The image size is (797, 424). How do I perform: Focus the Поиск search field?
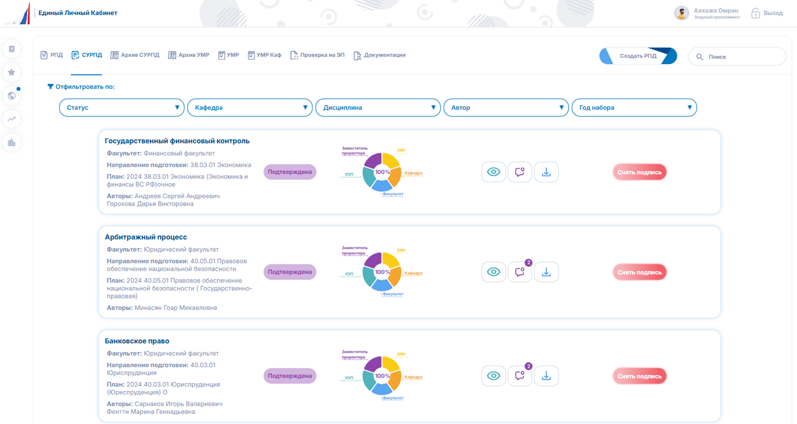point(737,57)
